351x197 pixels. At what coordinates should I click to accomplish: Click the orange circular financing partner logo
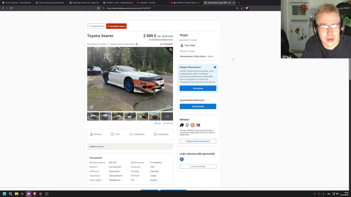193,125
